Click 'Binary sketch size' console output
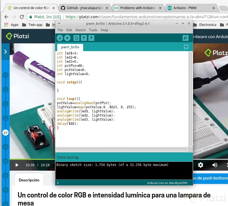Viewport: 228px width, 206px height. (112, 165)
